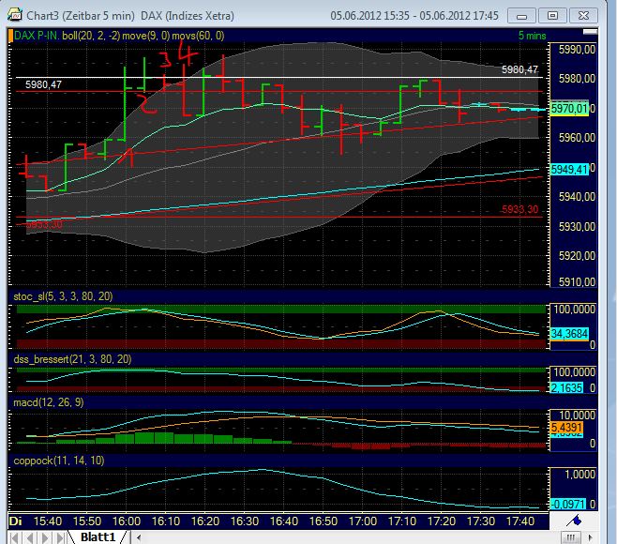617x544 pixels.
Task: Click the 5 mins timeframe label
Action: coord(532,36)
